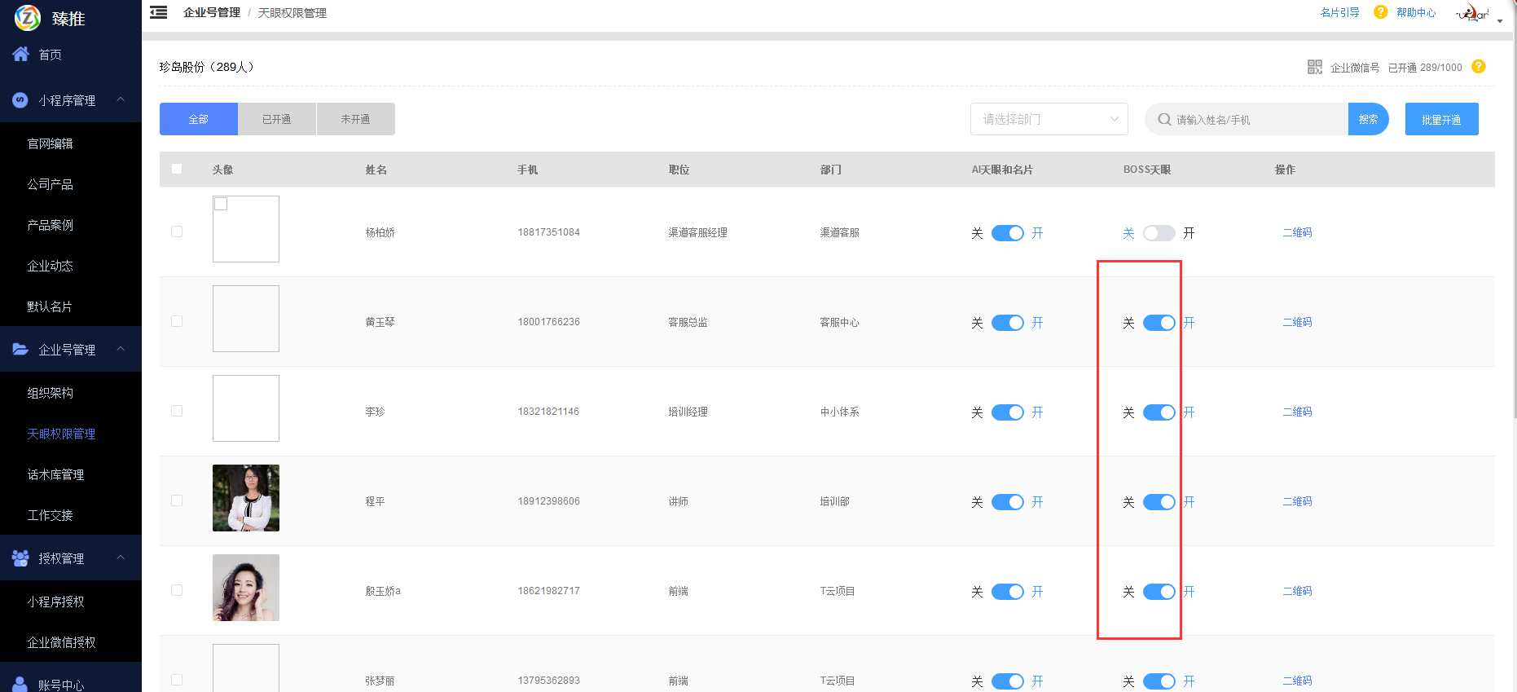The image size is (1517, 692).
Task: Switch to the 已开通 tab
Action: pos(277,119)
